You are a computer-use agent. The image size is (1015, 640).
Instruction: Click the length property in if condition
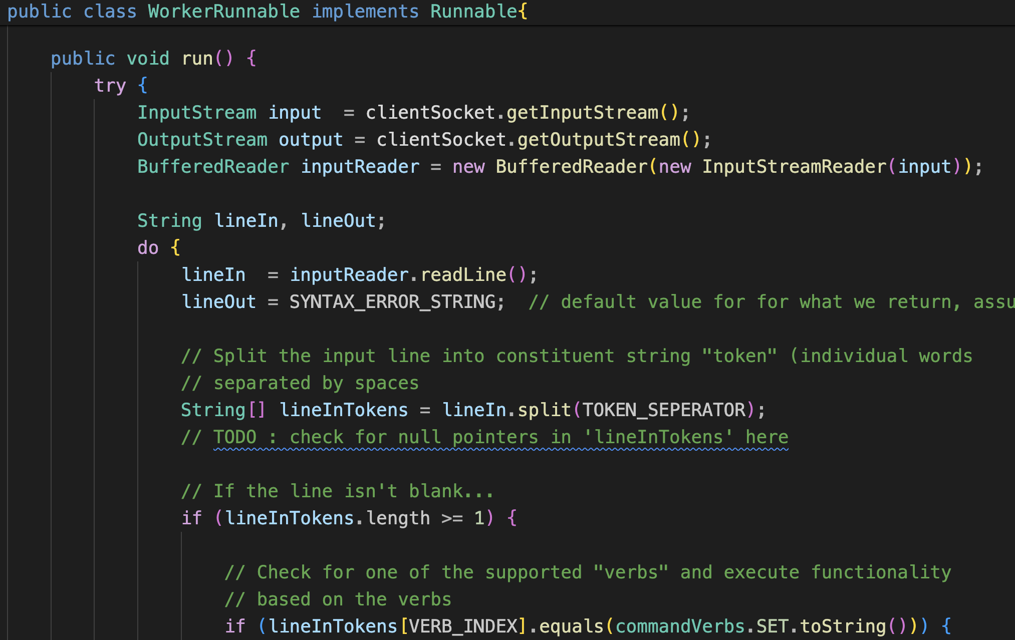click(398, 518)
